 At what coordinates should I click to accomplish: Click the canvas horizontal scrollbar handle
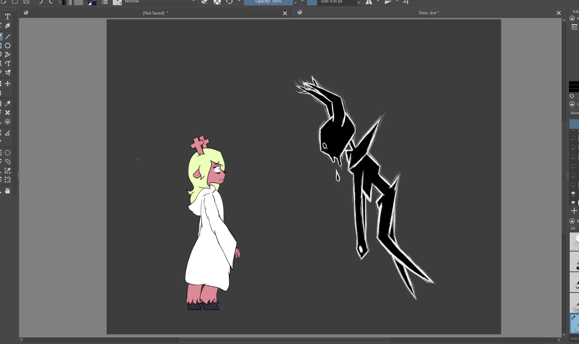[285, 340]
